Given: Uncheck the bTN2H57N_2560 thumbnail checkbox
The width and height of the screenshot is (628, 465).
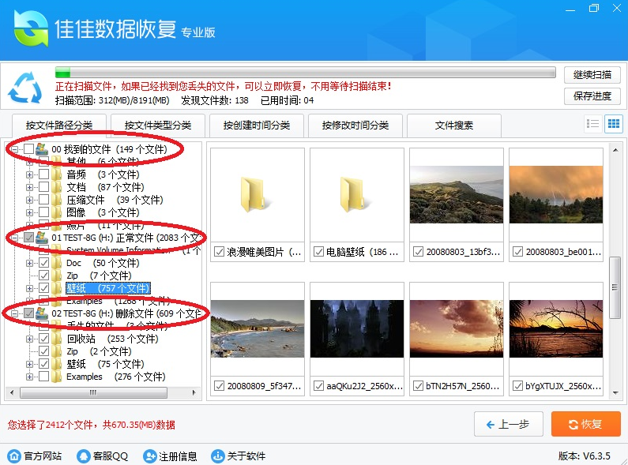Looking at the screenshot, I should (418, 386).
